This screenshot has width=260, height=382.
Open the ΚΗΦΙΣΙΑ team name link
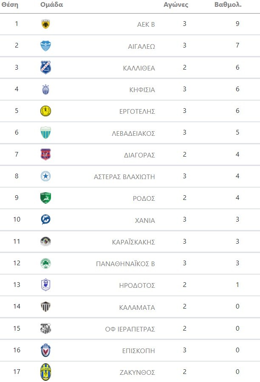pyautogui.click(x=142, y=90)
